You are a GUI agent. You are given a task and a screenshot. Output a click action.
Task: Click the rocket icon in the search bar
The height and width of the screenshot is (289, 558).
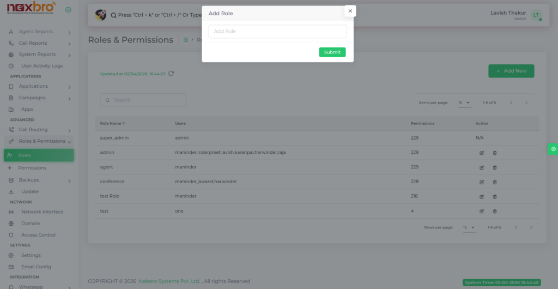[100, 15]
